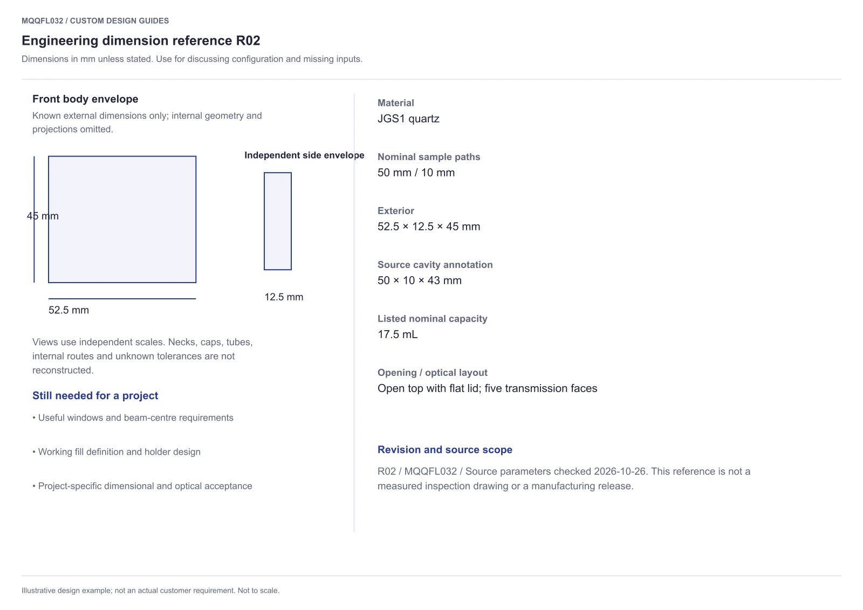This screenshot has width=863, height=610.
Task: Select the value '50 × 10 × 43 mm'
Action: (420, 280)
